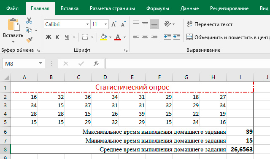Toggle bold Ж formatting

[49, 37]
